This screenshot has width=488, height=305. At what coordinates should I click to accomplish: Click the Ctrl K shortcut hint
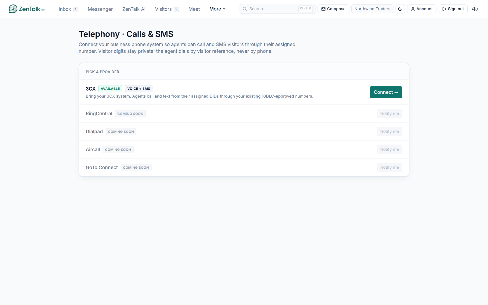(x=306, y=9)
